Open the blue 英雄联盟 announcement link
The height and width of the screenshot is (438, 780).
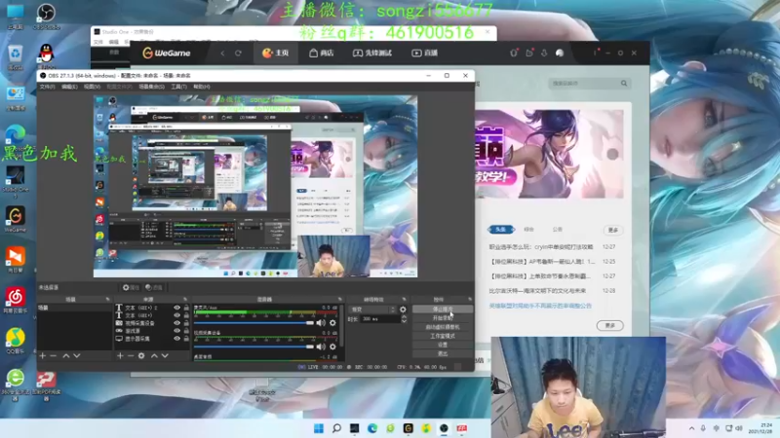540,306
